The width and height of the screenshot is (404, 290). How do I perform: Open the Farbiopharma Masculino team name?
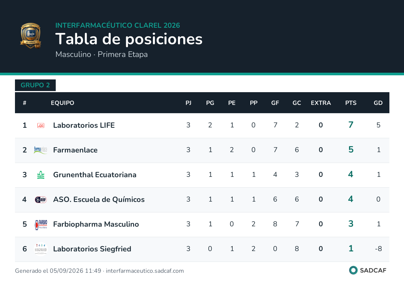(x=96, y=224)
